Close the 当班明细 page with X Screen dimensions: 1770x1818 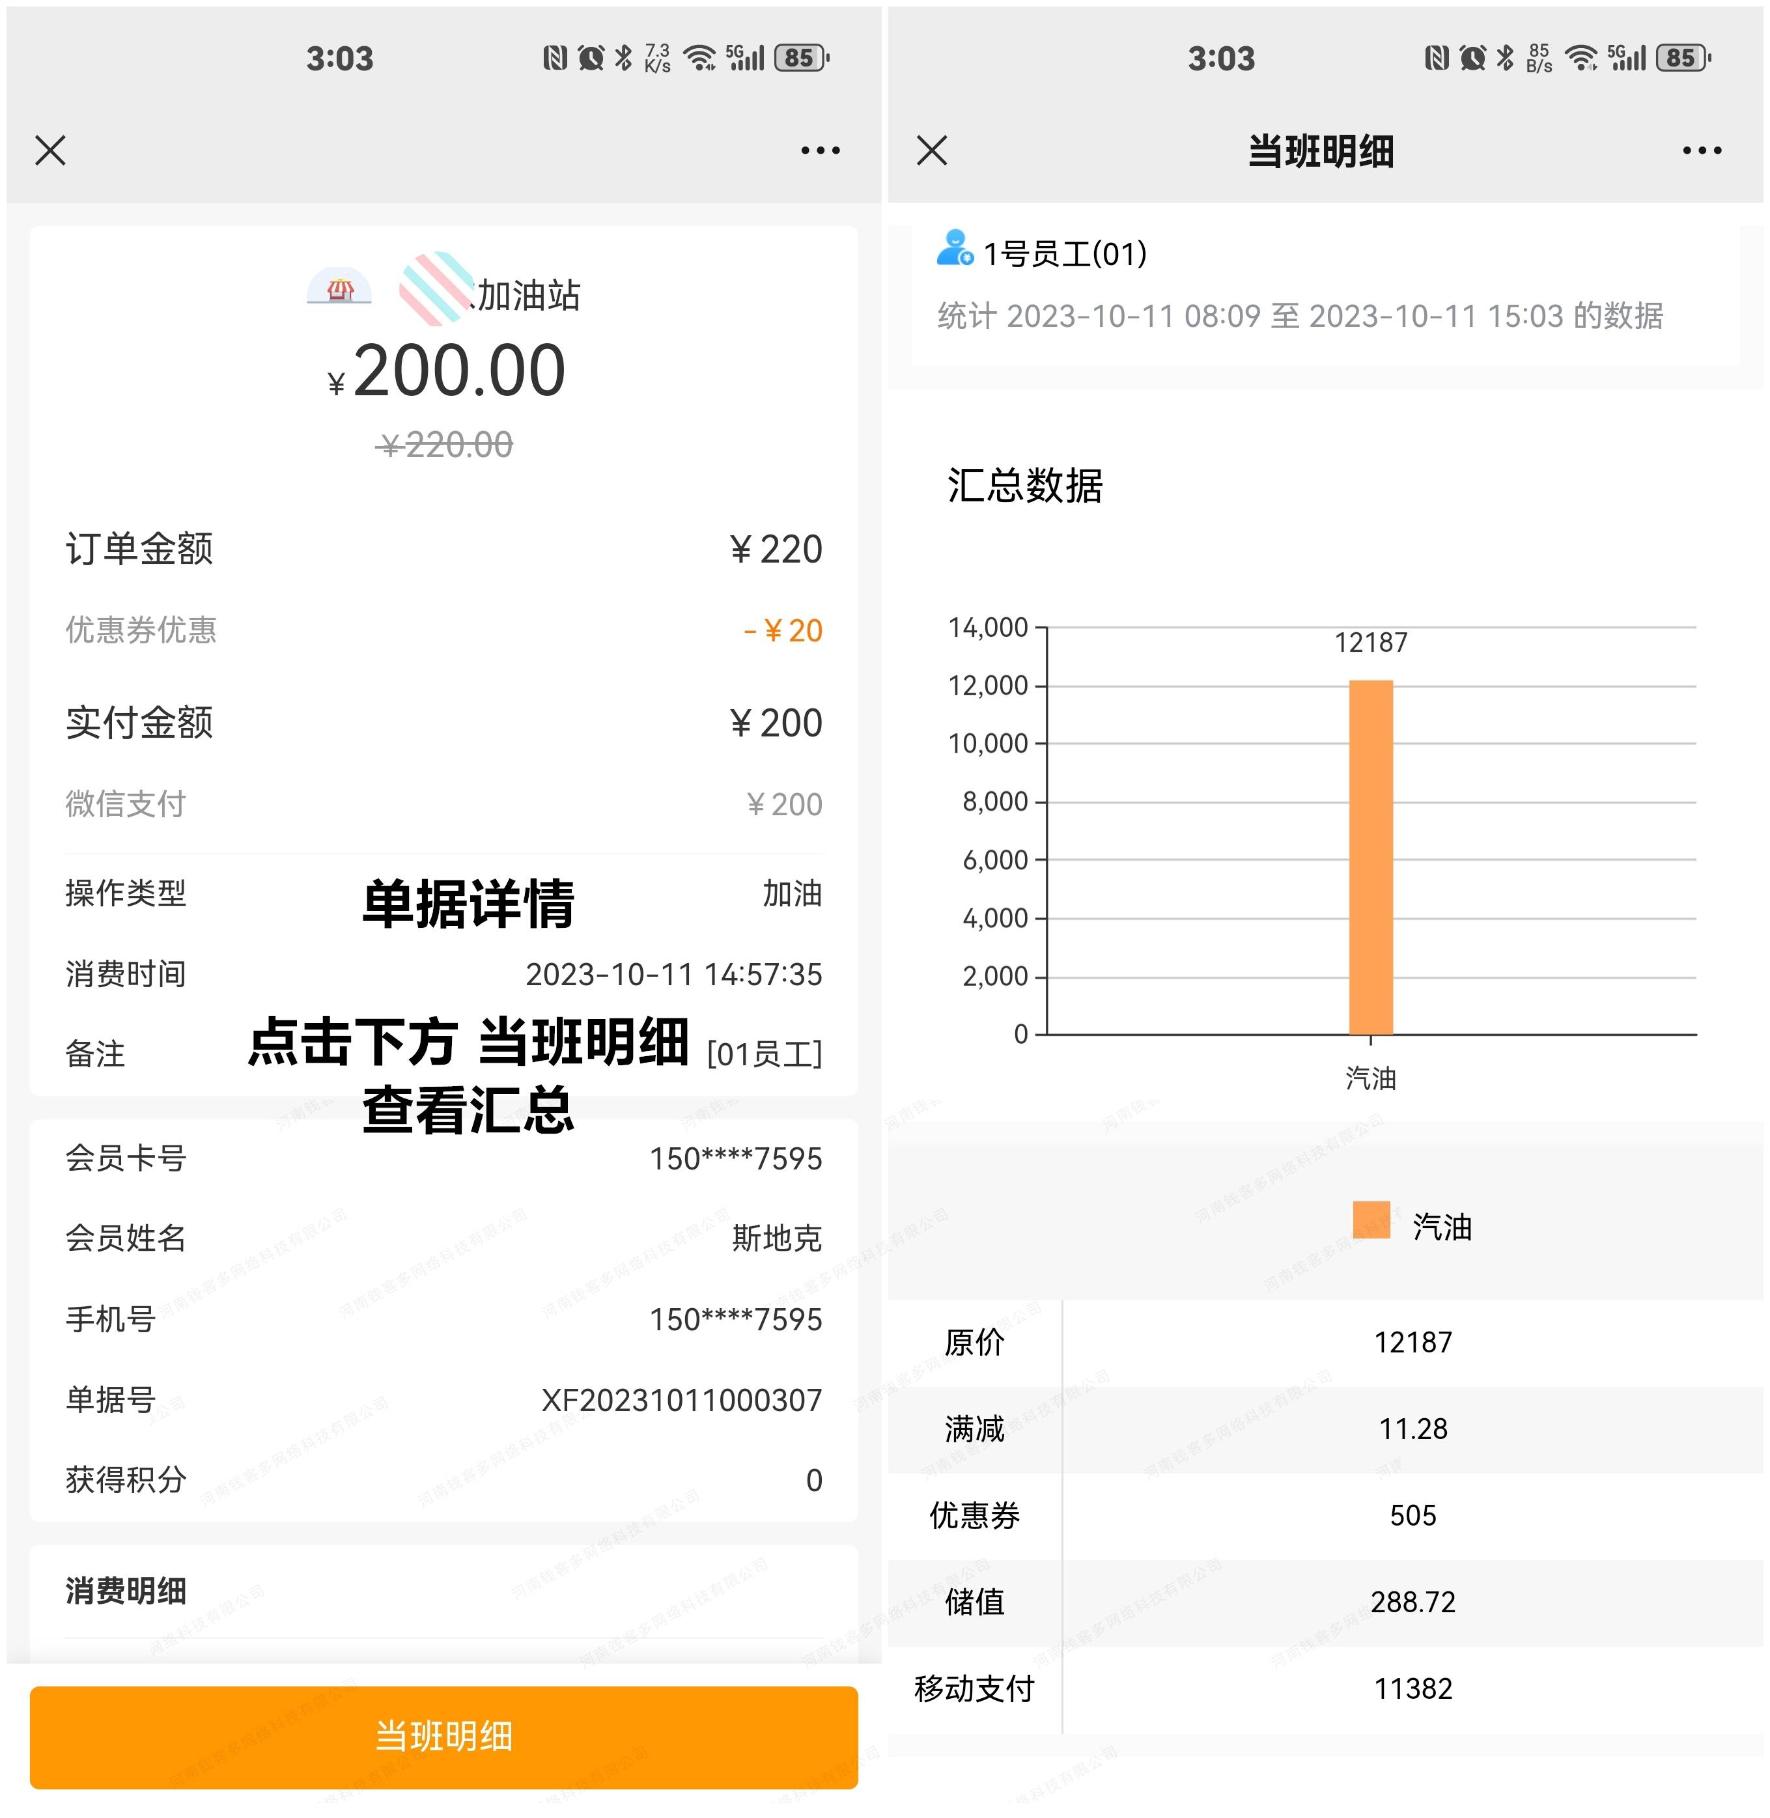coord(931,150)
